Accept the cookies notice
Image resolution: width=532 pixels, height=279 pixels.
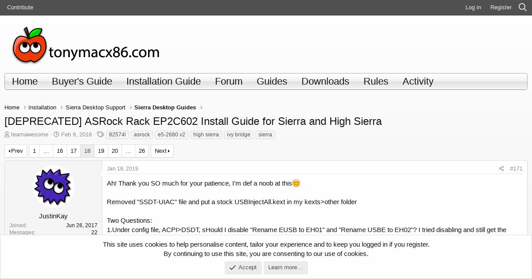(243, 267)
